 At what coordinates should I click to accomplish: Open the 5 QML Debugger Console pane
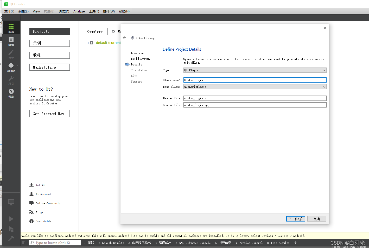193,243
